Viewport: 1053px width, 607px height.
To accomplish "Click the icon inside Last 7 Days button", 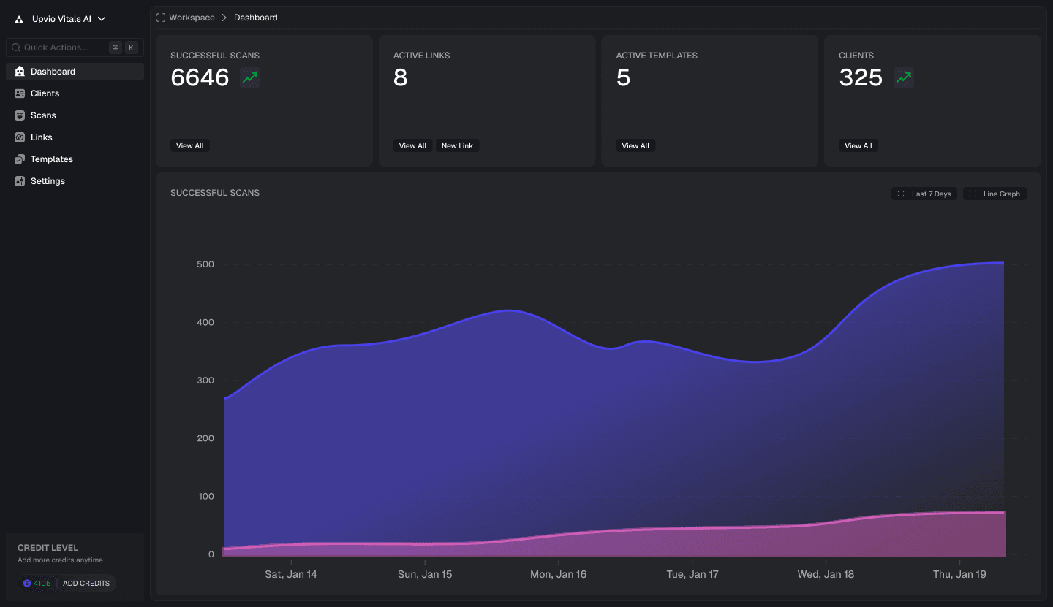I will (x=901, y=194).
